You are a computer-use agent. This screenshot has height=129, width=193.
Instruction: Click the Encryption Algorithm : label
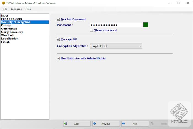coord(72,46)
